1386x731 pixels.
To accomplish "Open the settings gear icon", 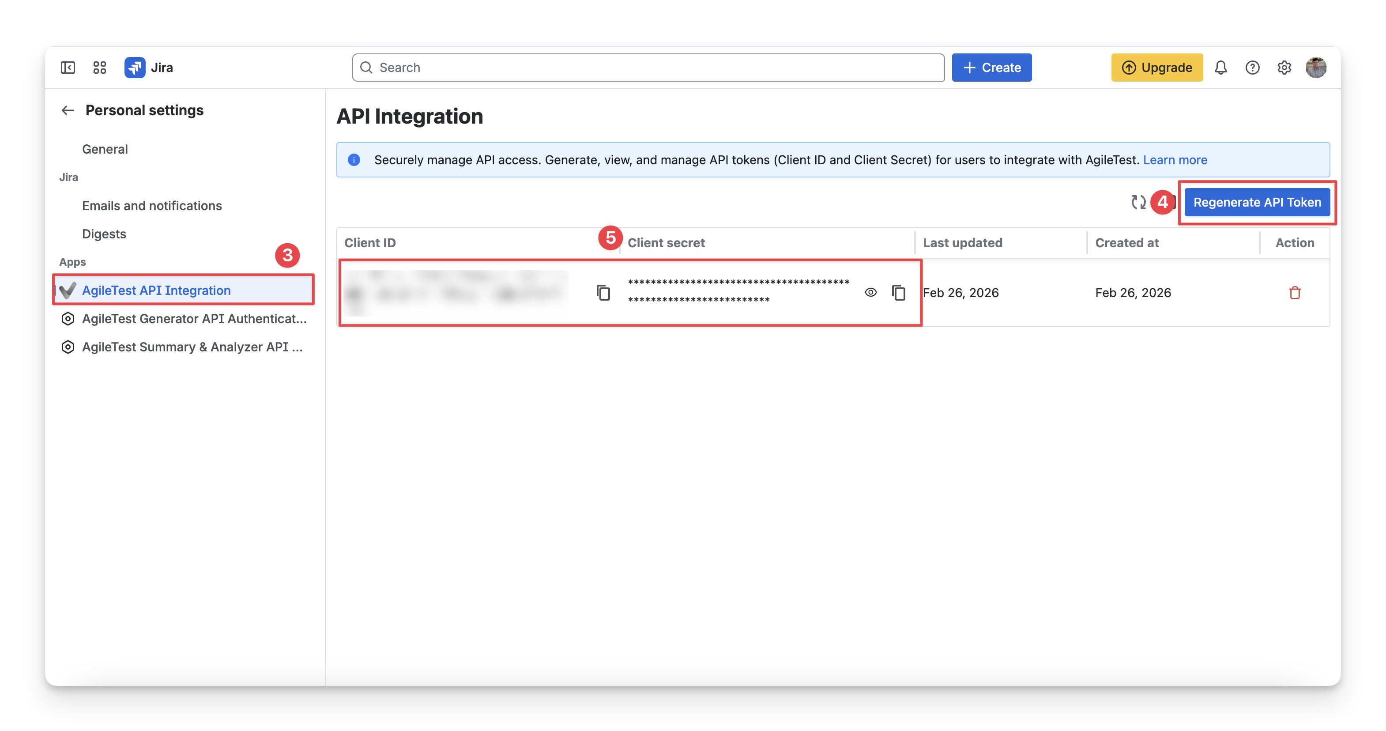I will 1284,67.
